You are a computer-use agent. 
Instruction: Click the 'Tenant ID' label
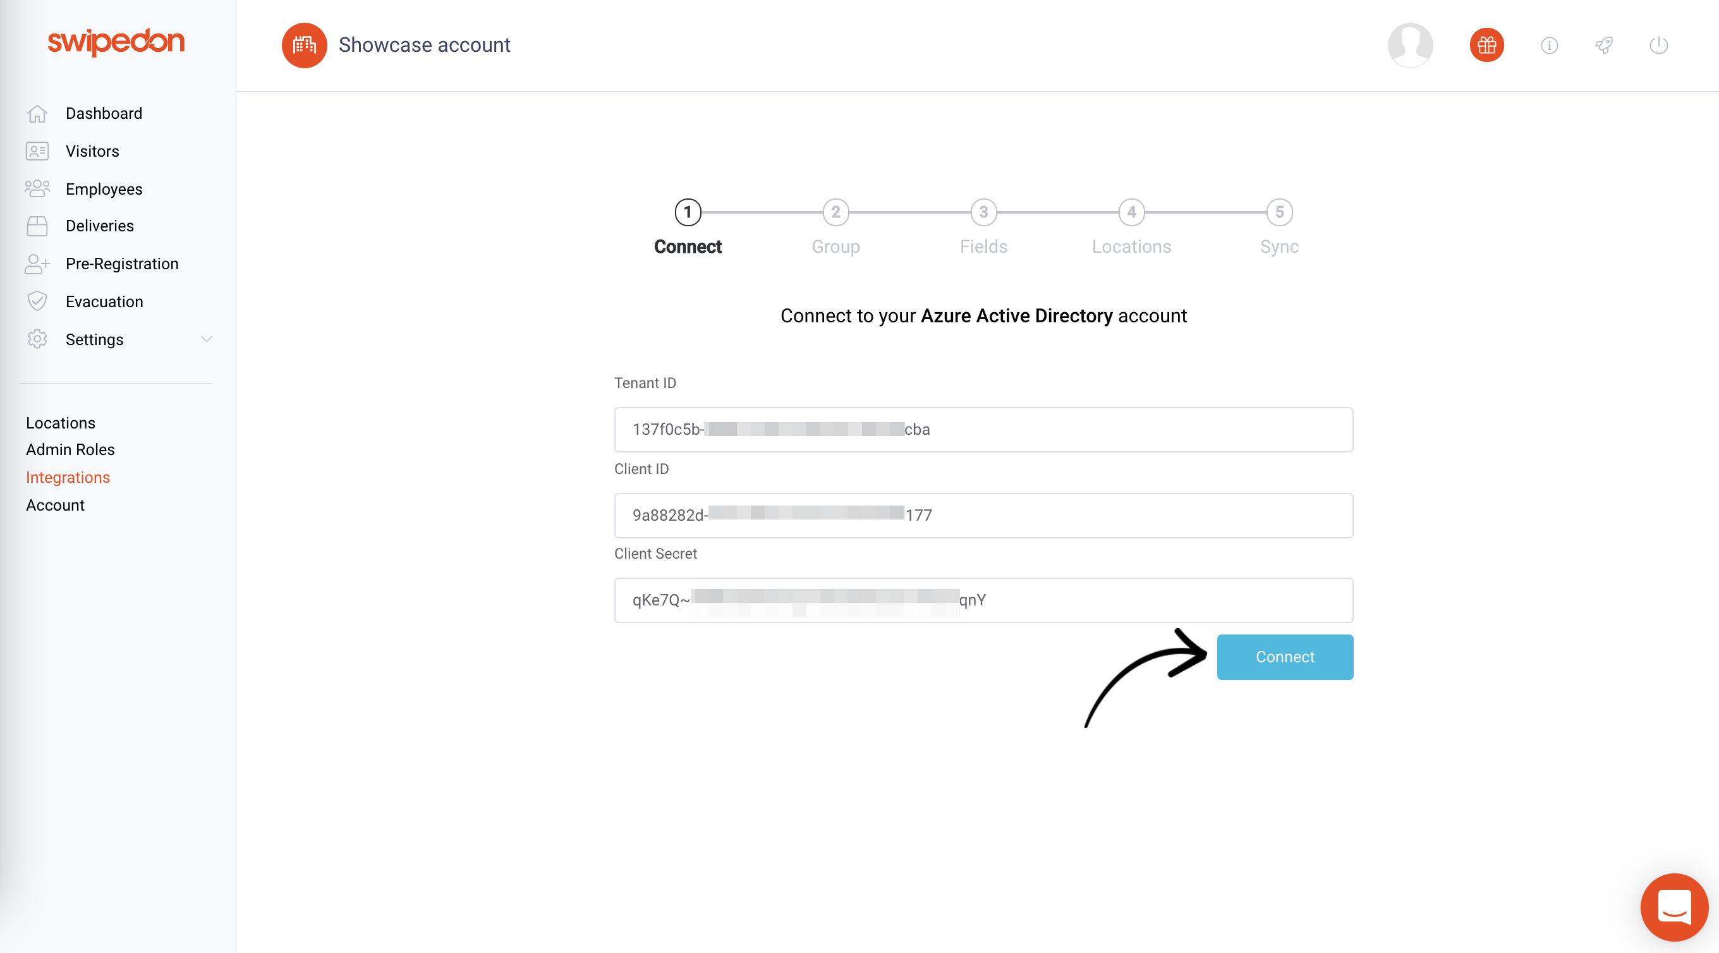pos(645,383)
